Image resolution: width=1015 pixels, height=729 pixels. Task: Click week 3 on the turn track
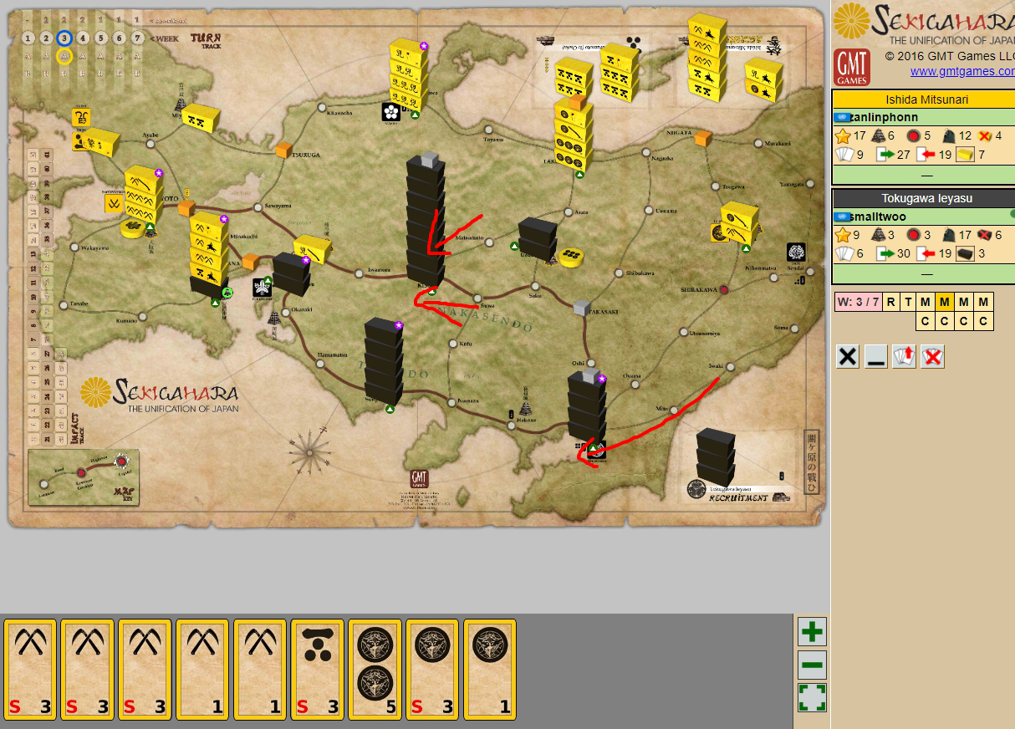[x=64, y=38]
